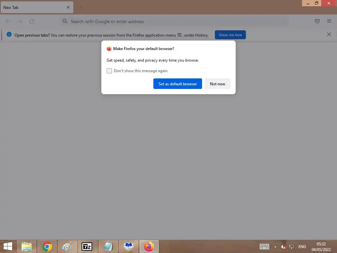The width and height of the screenshot is (337, 253).
Task: Click the Firefox logo in the dialog
Action: click(109, 49)
